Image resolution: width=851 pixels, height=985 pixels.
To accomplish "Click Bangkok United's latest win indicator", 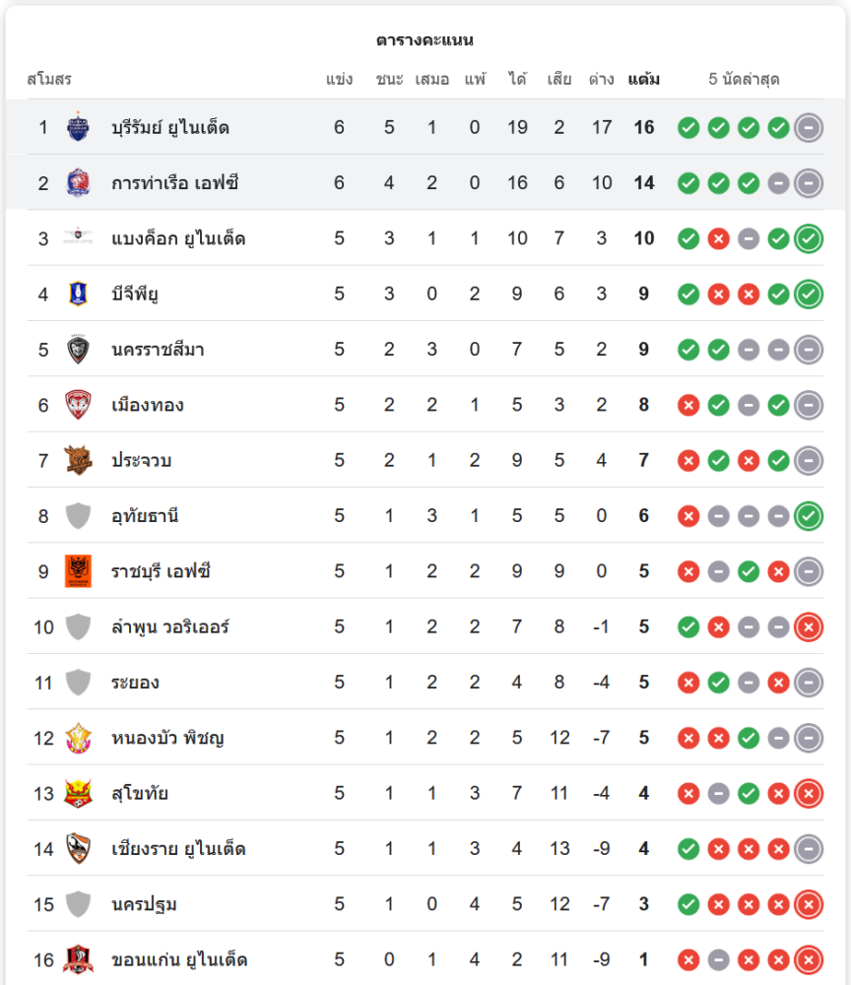I will 809,238.
